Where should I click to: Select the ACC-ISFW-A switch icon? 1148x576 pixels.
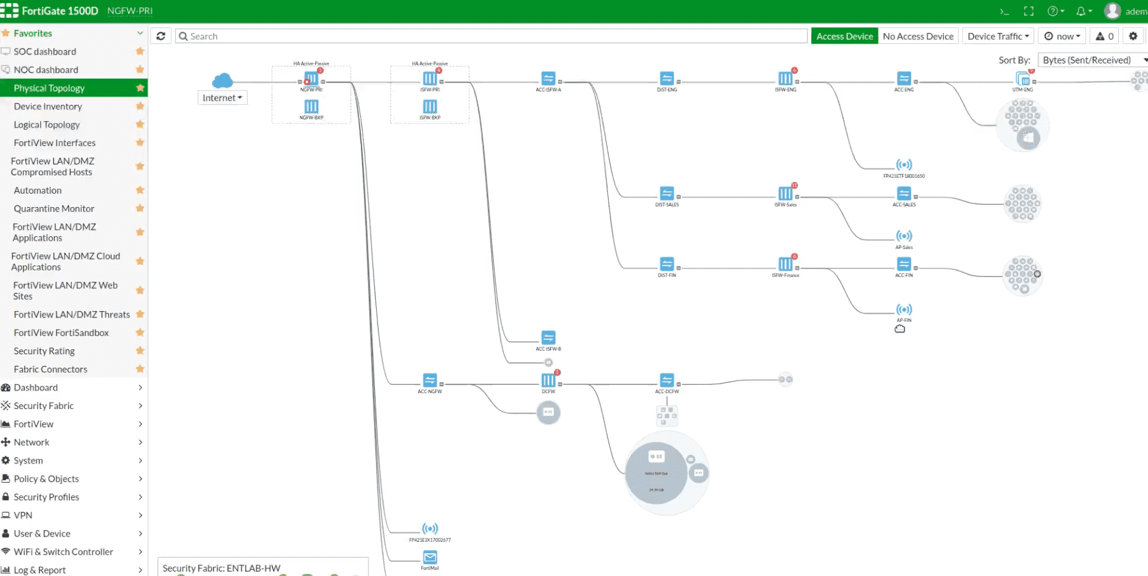pyautogui.click(x=548, y=79)
